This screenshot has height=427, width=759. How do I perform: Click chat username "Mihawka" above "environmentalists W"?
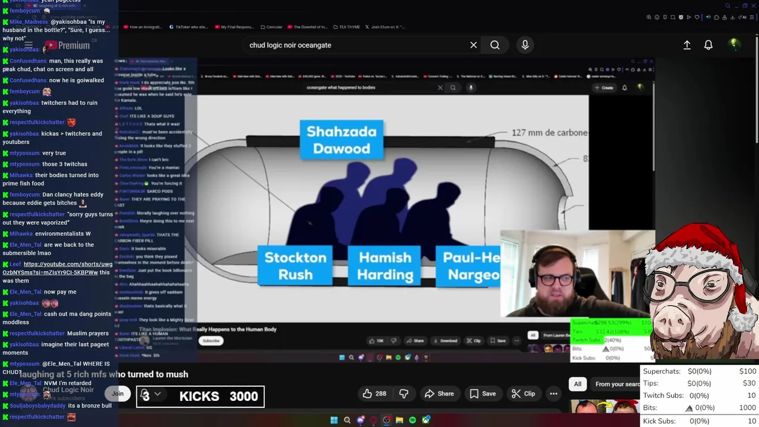click(x=21, y=234)
